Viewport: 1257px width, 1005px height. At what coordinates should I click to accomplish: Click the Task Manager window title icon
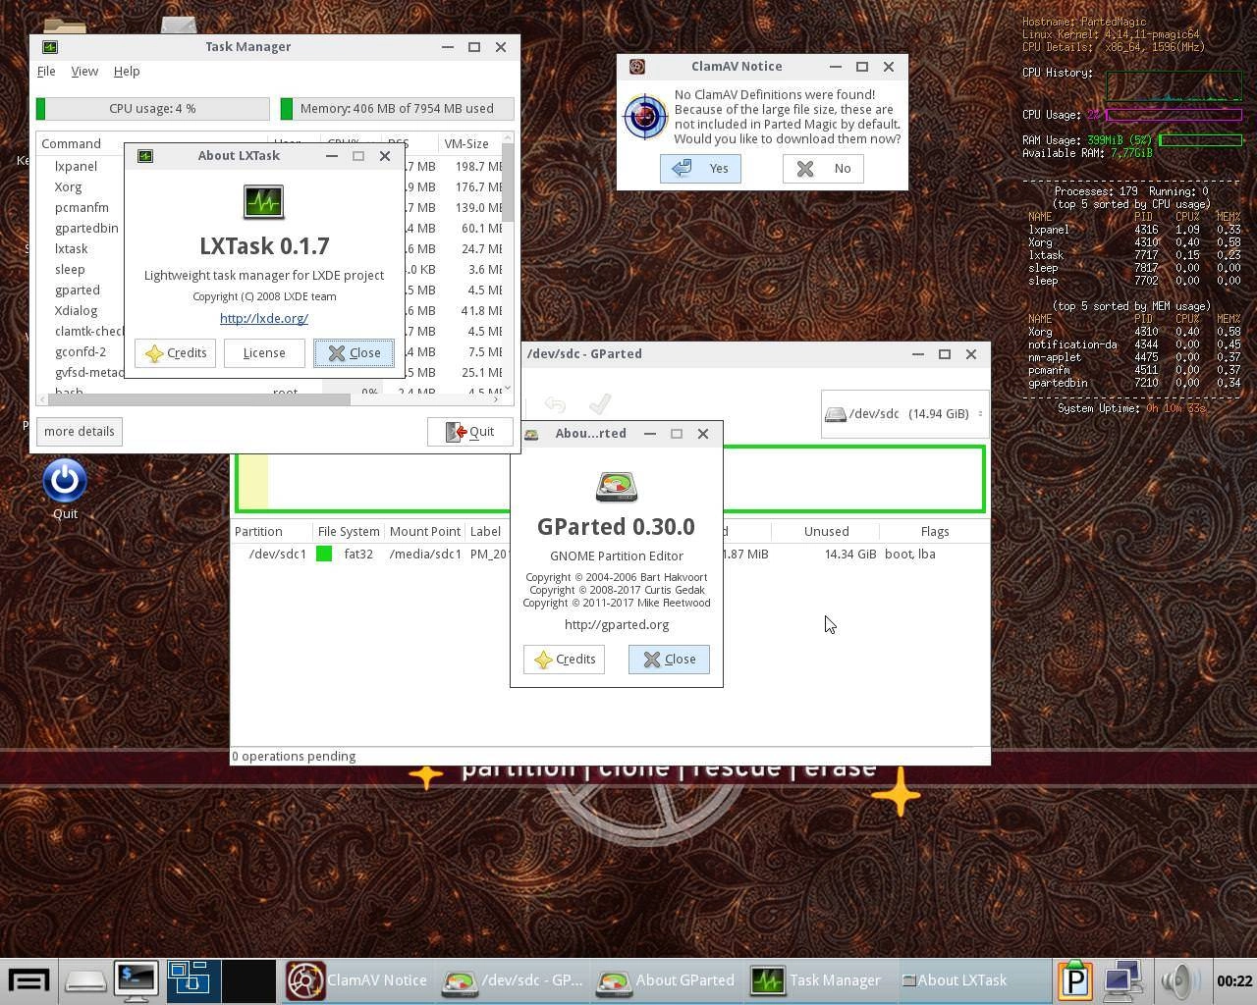pos(50,47)
